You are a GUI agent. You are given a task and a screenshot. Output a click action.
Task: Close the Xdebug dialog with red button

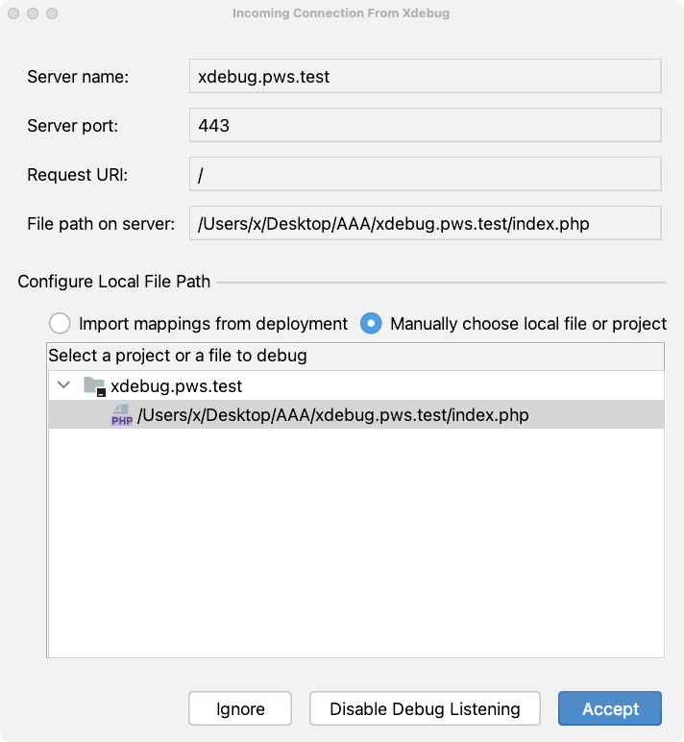(13, 13)
